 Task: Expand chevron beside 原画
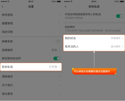point(59,50)
